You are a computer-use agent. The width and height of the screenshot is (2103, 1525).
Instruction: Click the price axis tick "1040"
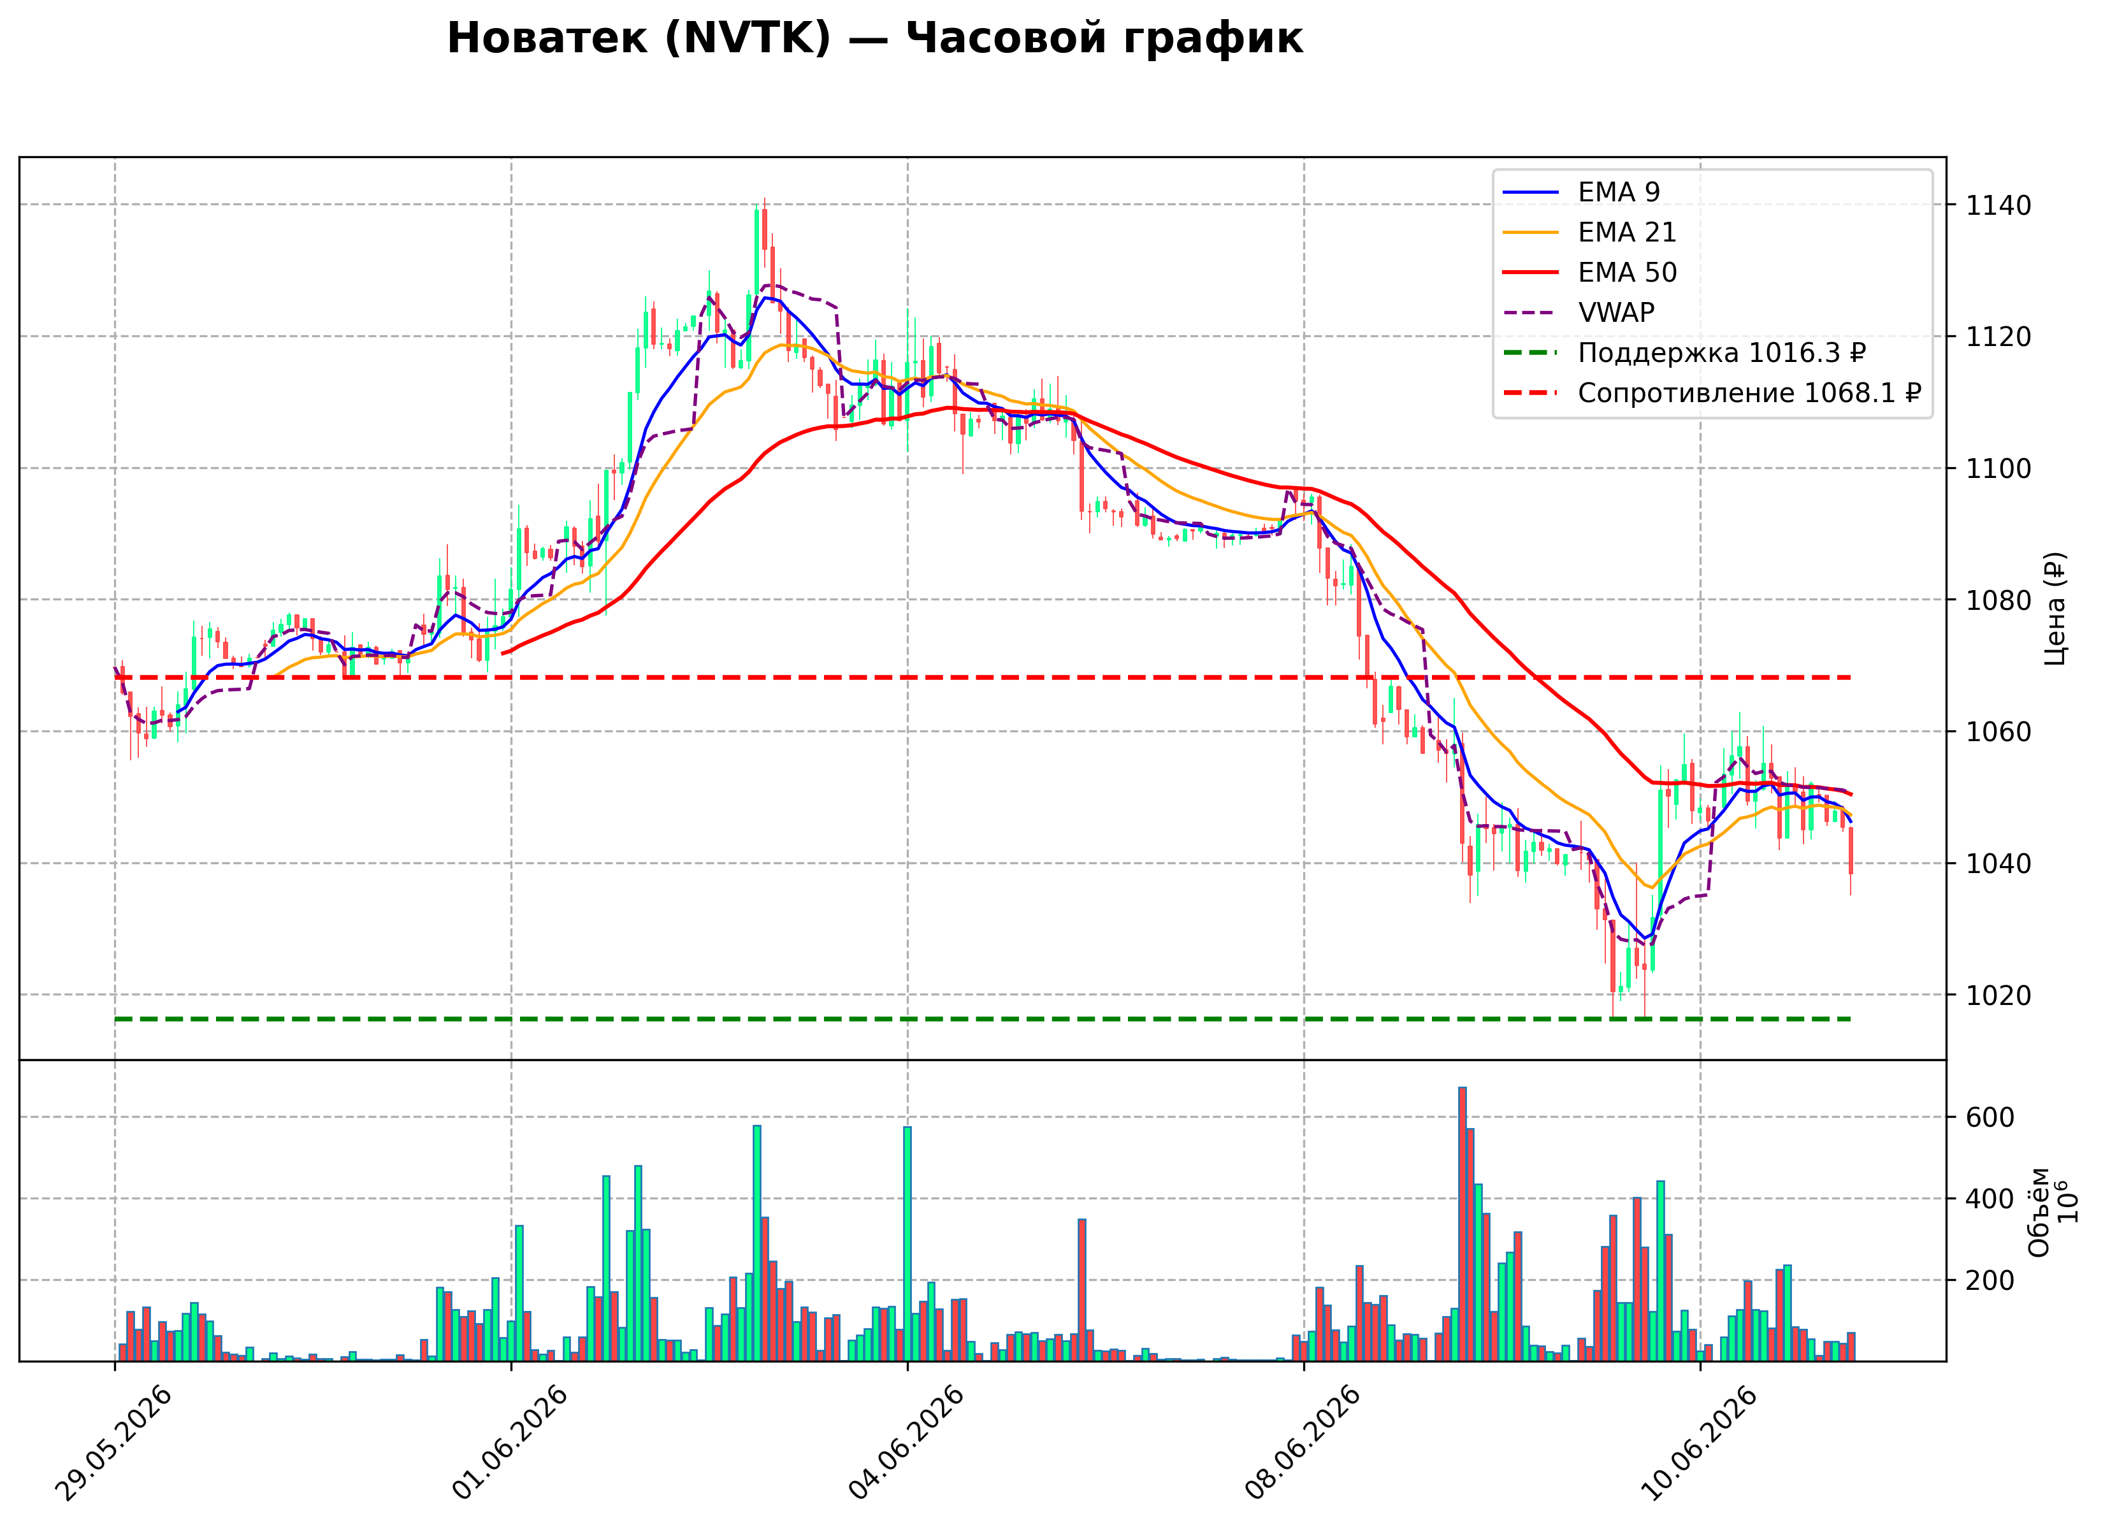pos(1998,863)
